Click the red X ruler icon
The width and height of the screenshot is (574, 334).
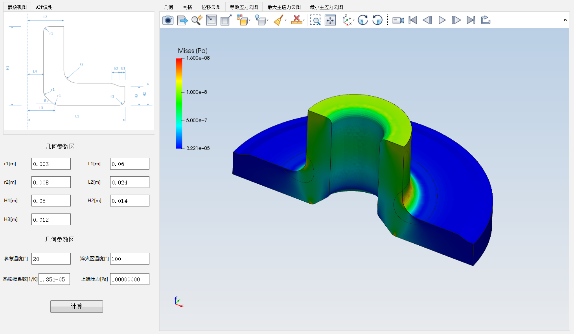coord(296,20)
